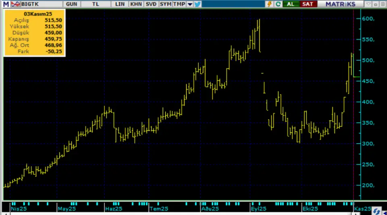Open the TL currency selector
The image size is (387, 215).
[96, 4]
